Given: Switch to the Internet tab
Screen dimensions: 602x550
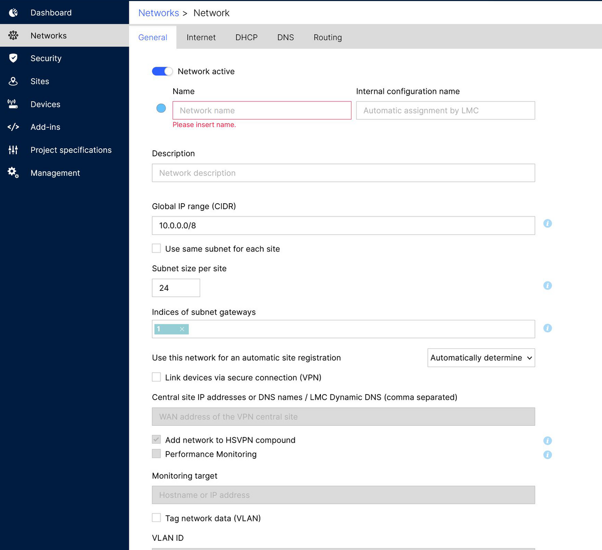Looking at the screenshot, I should tap(201, 37).
